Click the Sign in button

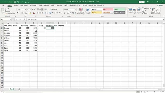click(142, 2)
